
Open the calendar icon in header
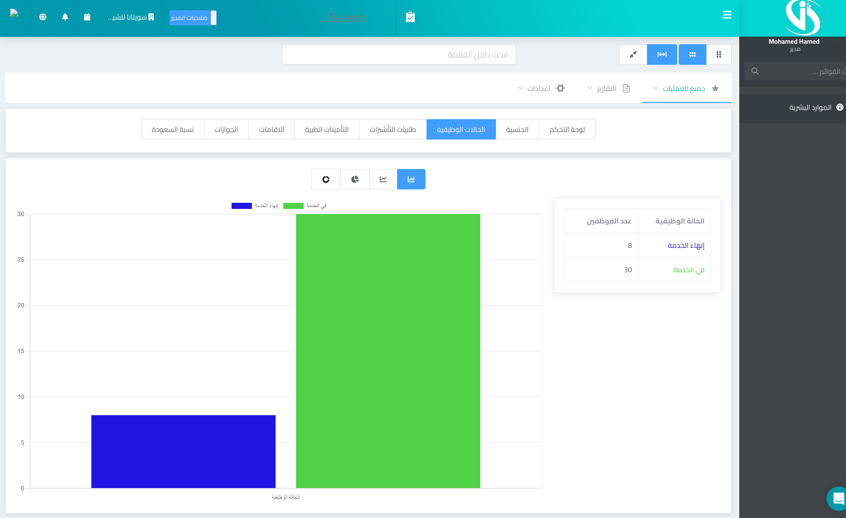point(87,17)
